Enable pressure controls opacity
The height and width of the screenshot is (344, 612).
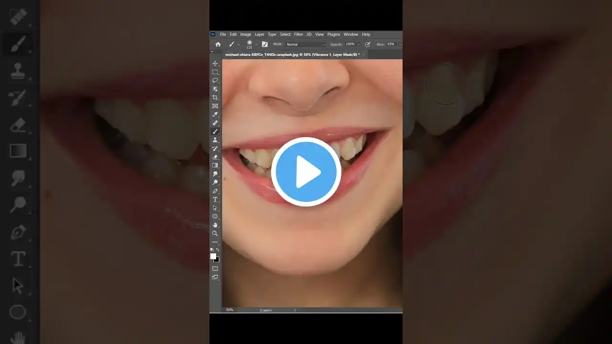click(x=367, y=44)
